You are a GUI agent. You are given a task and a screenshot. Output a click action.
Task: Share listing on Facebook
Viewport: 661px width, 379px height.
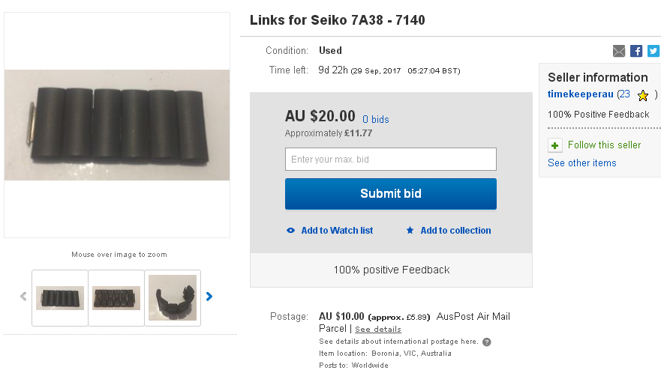pyautogui.click(x=636, y=51)
